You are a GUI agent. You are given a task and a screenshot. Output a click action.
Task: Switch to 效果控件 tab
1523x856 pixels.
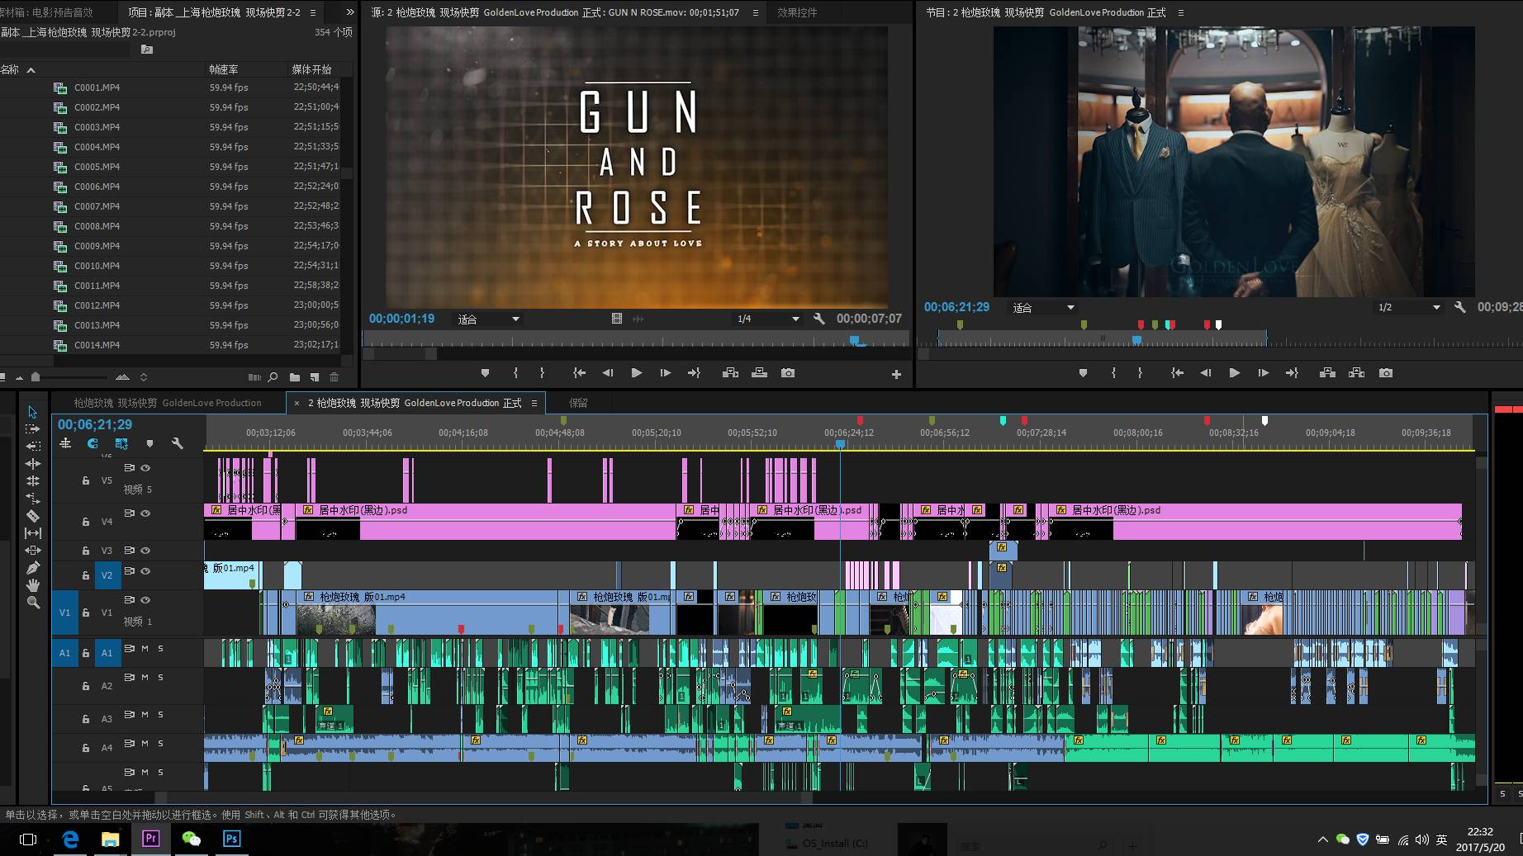[797, 12]
